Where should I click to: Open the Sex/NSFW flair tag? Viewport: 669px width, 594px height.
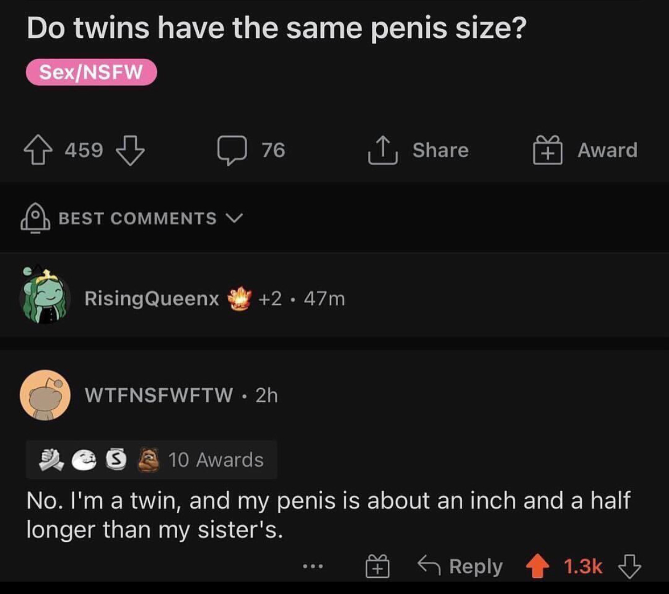click(91, 72)
